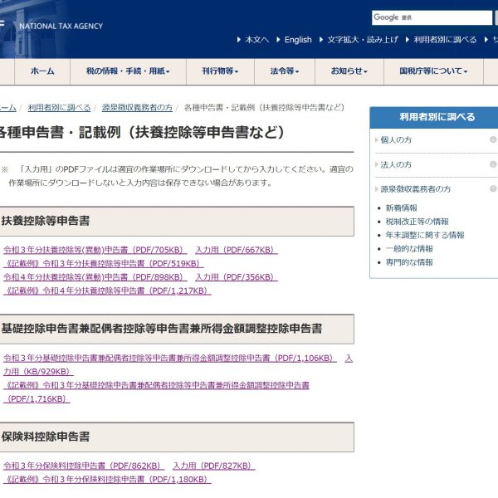
Task: Open 記載例 令和3年分保険料控除申告書 PDF/1,180KB
Action: 107,480
